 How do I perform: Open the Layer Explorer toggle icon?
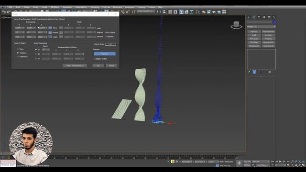tap(175, 12)
